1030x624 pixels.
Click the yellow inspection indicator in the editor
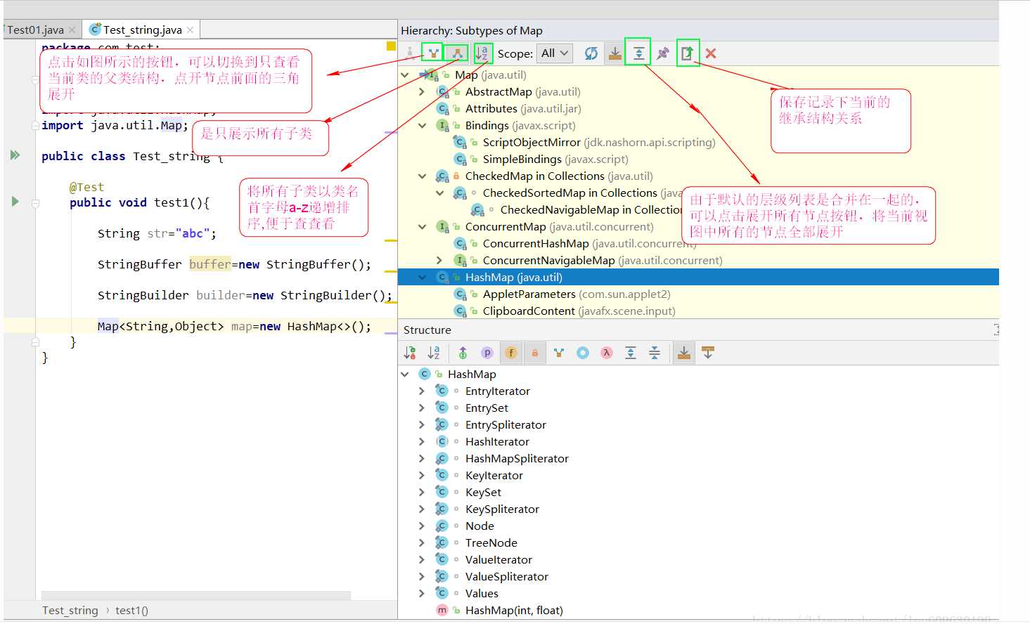tap(391, 46)
